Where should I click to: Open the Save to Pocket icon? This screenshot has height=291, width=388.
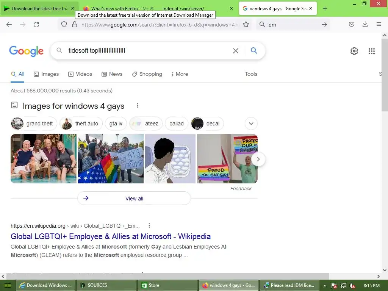[x=351, y=24]
